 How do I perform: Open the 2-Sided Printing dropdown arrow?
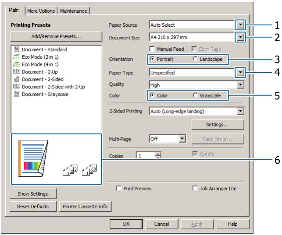click(x=240, y=111)
